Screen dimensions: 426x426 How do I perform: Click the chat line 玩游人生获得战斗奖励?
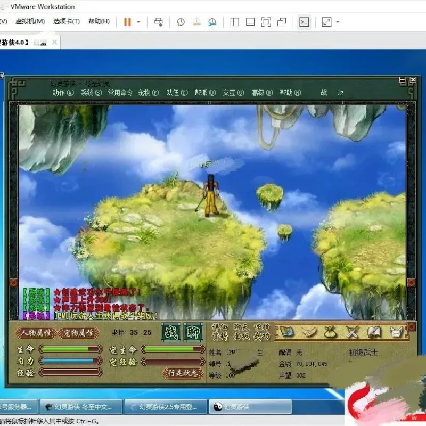[x=106, y=316]
